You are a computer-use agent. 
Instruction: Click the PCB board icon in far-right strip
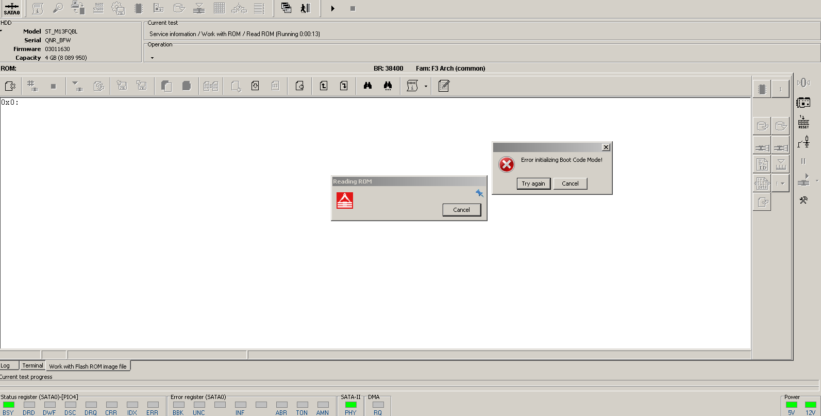(803, 103)
